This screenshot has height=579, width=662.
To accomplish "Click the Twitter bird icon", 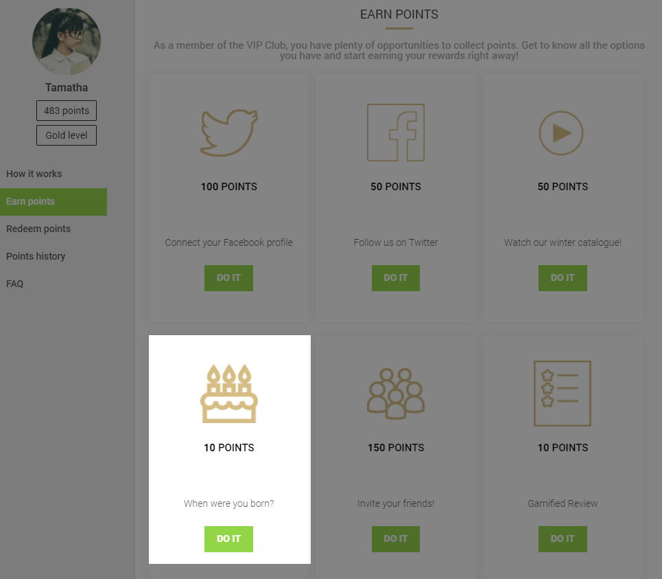I will click(x=229, y=133).
